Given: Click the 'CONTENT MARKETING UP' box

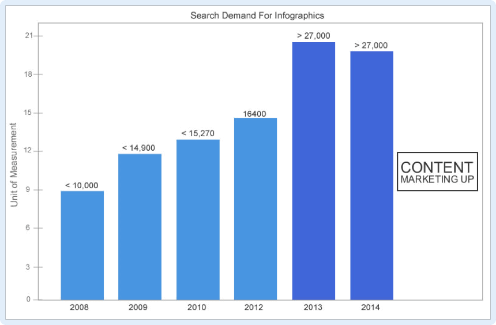Looking at the screenshot, I should [437, 171].
